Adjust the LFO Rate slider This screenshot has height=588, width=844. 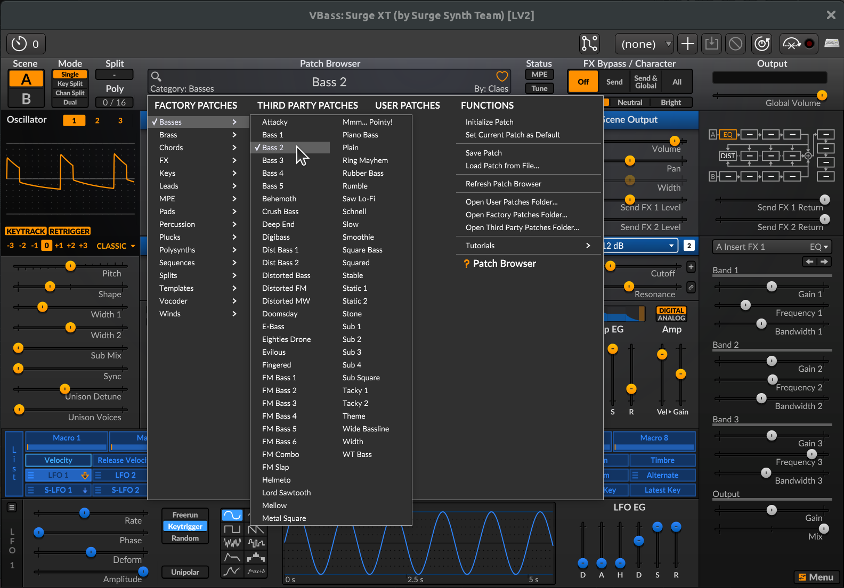point(91,513)
